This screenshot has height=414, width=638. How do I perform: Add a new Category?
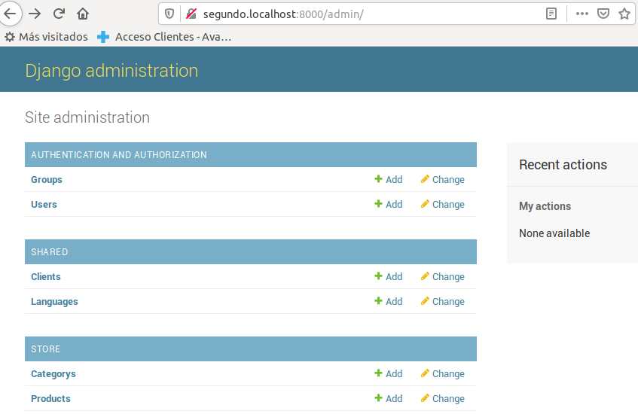click(x=389, y=374)
